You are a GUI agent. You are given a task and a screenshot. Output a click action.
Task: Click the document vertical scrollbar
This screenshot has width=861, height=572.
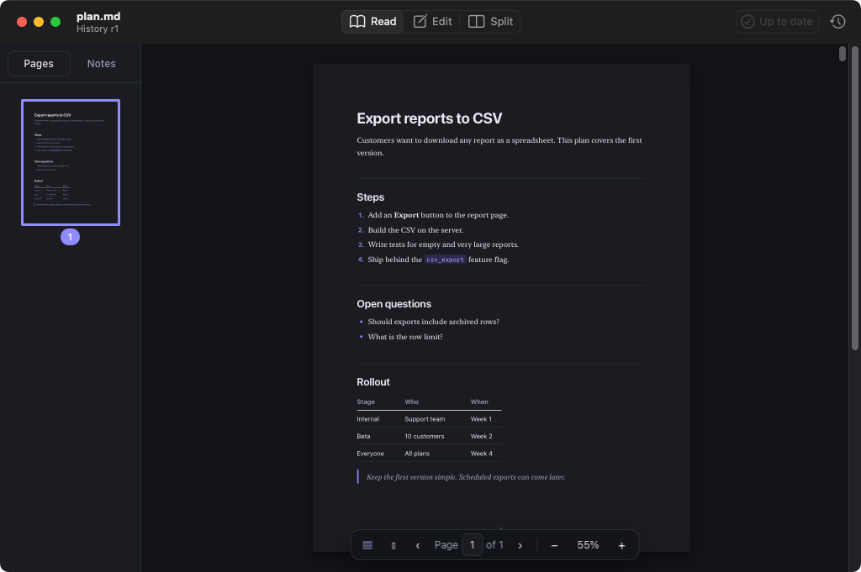[x=843, y=54]
